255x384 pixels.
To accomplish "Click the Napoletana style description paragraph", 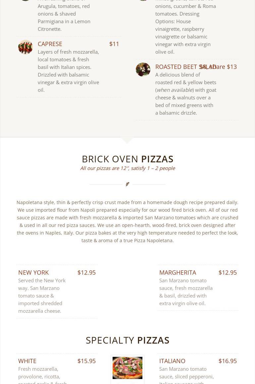I will tap(127, 221).
